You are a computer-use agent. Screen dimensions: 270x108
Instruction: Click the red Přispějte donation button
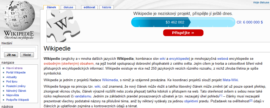pyautogui.click(x=183, y=33)
